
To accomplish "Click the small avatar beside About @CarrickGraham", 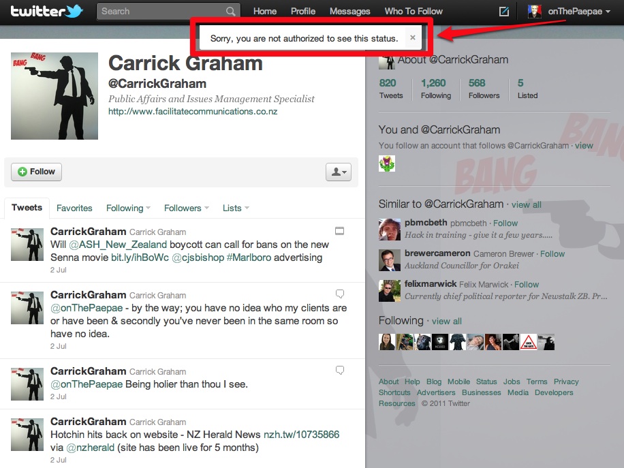I will 387,62.
